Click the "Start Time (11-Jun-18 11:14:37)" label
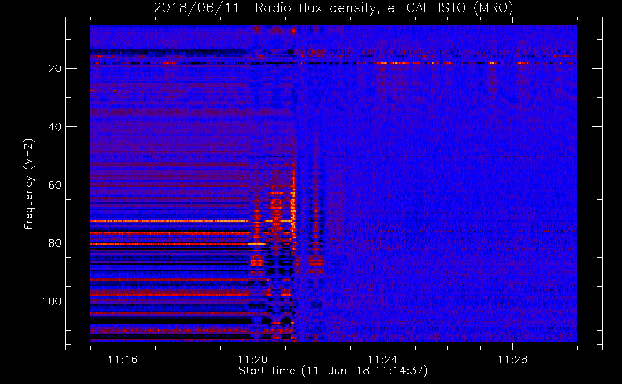 [333, 371]
